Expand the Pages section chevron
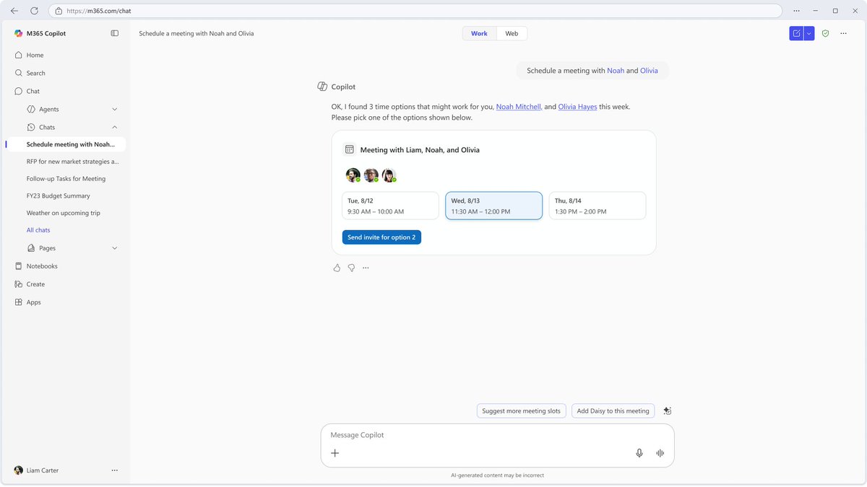This screenshot has width=867, height=487. click(x=114, y=248)
